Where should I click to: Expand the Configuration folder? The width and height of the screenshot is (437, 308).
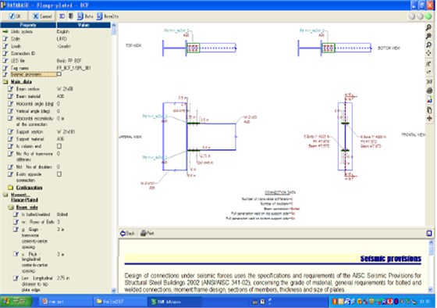(x=11, y=188)
